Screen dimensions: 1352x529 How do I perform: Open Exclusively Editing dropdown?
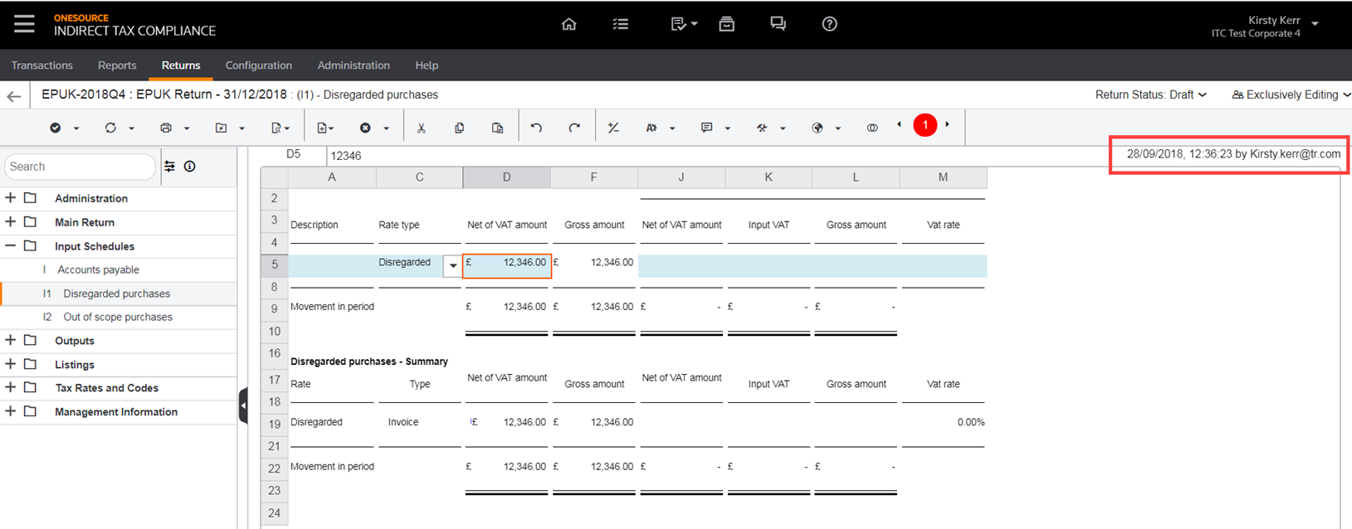click(x=1291, y=95)
